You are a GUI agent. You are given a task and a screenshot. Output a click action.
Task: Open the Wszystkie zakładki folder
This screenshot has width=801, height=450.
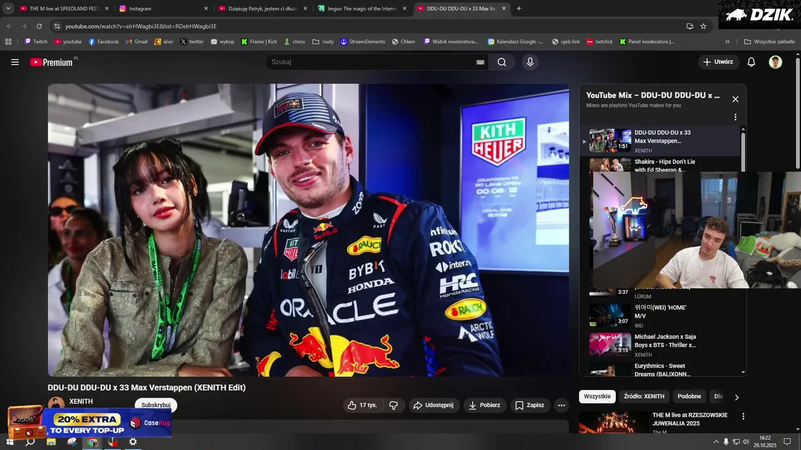770,42
